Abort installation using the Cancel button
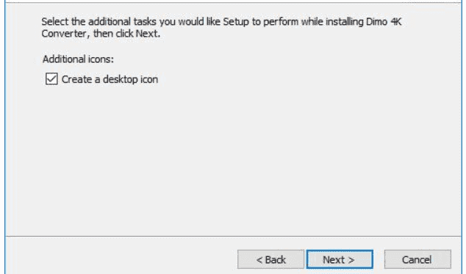 point(417,259)
